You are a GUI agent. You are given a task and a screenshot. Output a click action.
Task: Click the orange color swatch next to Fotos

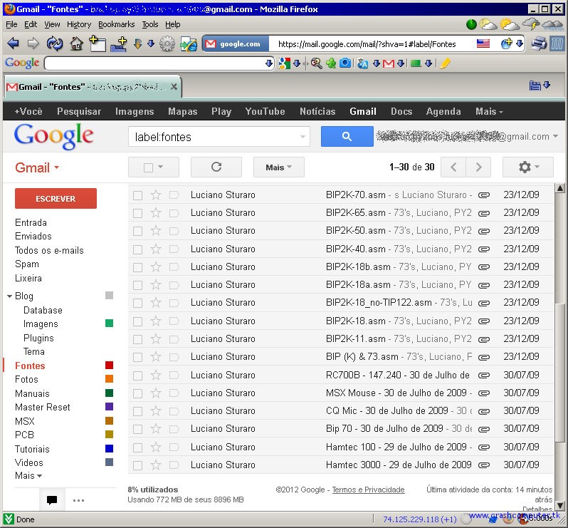click(109, 378)
